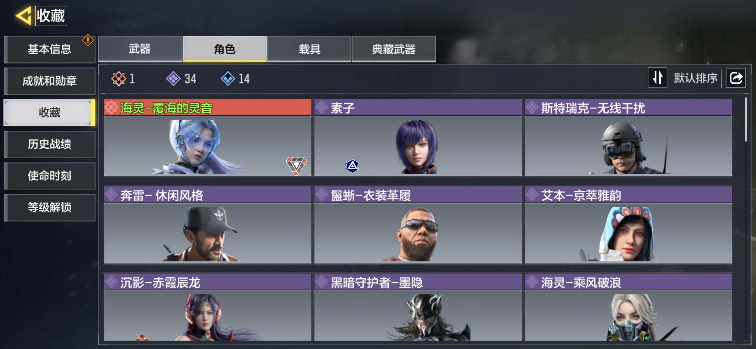Toggle the sort order arrows icon
Screen dimensions: 756x349
(657, 78)
